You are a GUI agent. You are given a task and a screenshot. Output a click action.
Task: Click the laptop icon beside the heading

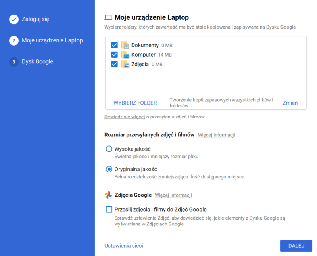pos(108,17)
